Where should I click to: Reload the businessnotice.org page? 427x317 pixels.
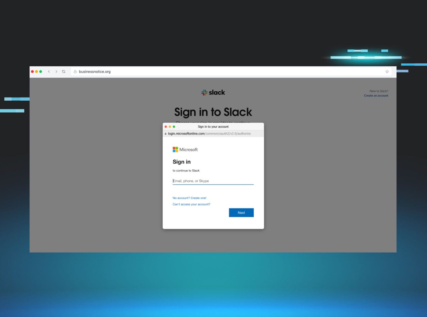click(x=64, y=72)
